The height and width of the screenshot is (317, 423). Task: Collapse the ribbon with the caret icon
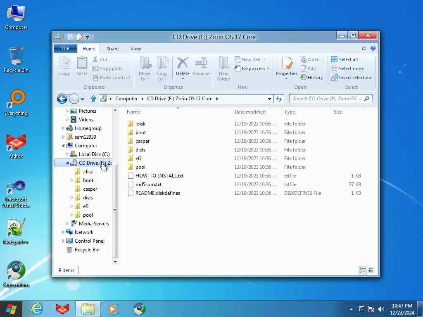point(364,48)
